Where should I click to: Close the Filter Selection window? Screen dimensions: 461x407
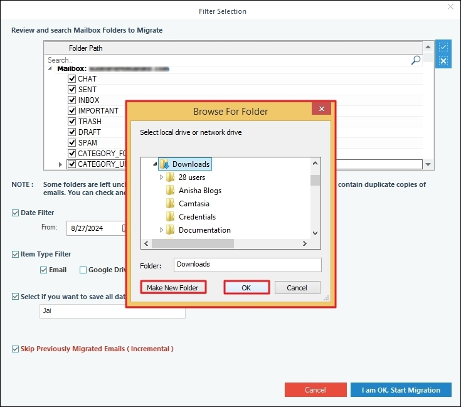tap(450, 6)
